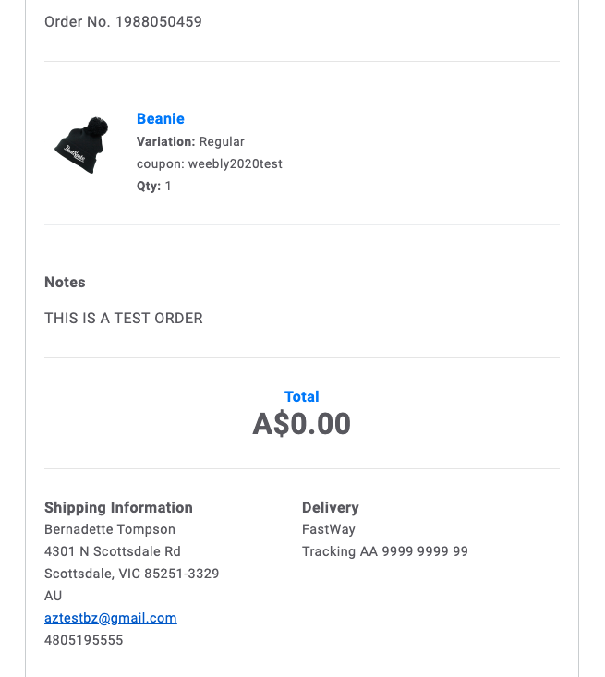Click the phone number 4805195555
This screenshot has width=605, height=677.
point(84,640)
